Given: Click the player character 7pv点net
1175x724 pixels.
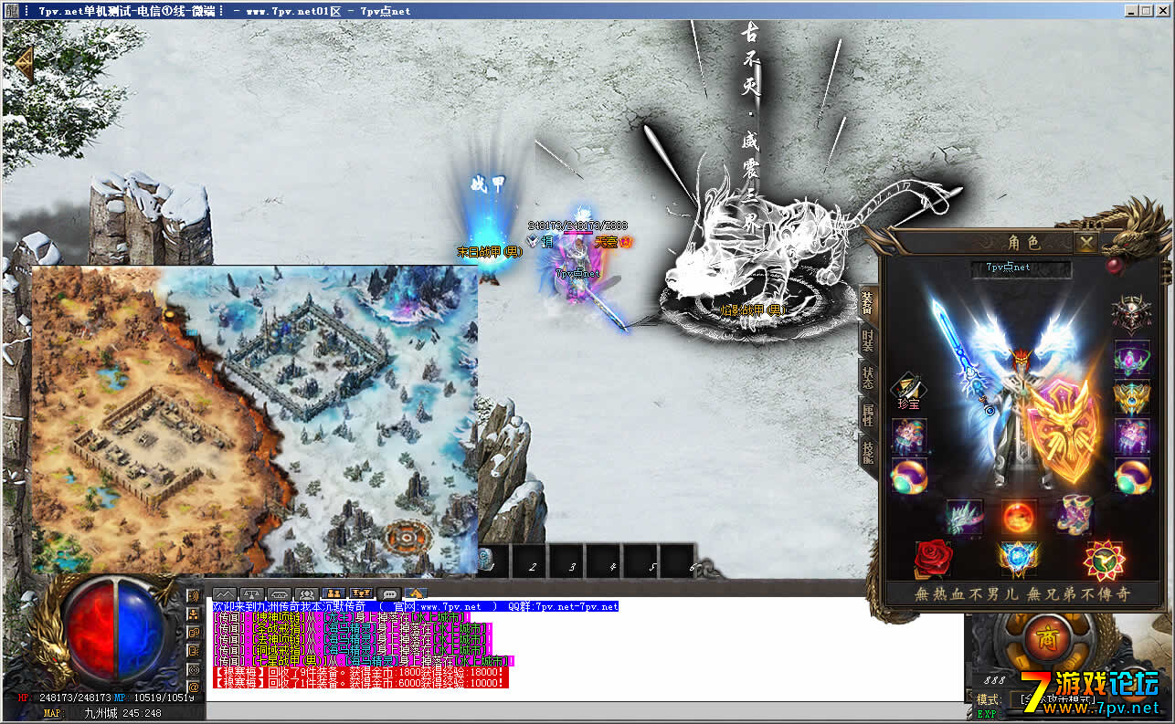Looking at the screenshot, I should tap(579, 265).
